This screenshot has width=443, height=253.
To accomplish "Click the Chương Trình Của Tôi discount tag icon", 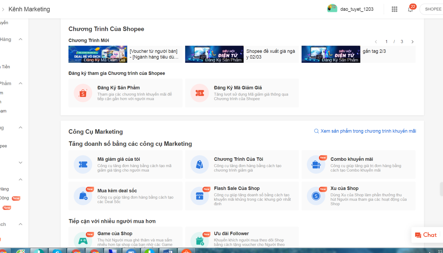I will pos(199,165).
